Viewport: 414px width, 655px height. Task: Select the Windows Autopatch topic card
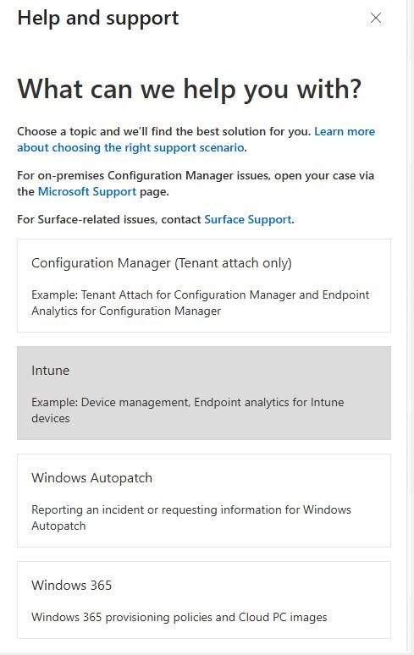pos(204,500)
